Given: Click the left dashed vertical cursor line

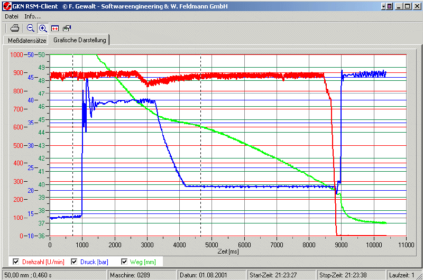Looking at the screenshot, I should pos(72,158).
